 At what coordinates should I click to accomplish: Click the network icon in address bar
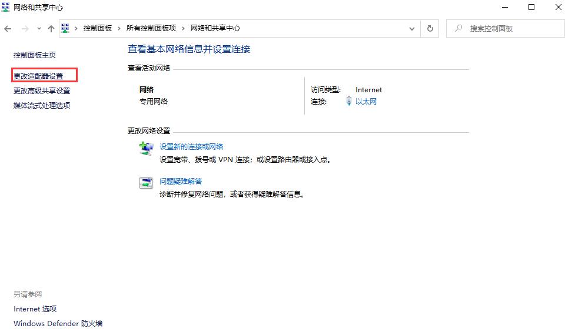pos(65,28)
